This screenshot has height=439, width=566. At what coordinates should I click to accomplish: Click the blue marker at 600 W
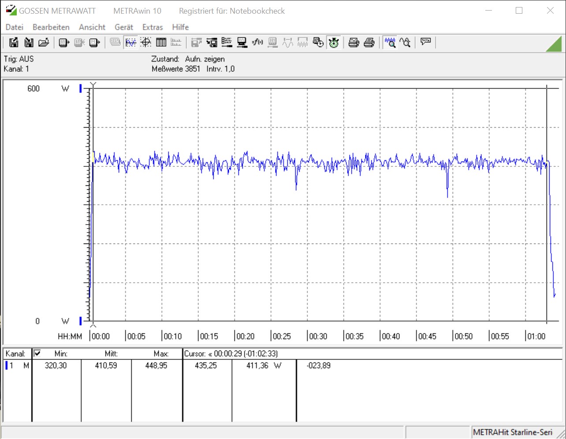(x=81, y=89)
